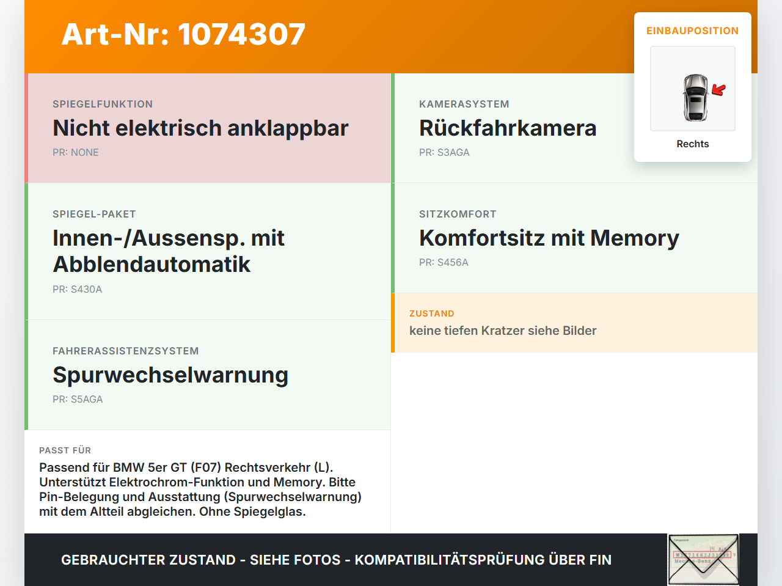Select the PR: S456A code
The height and width of the screenshot is (586, 782).
[444, 262]
